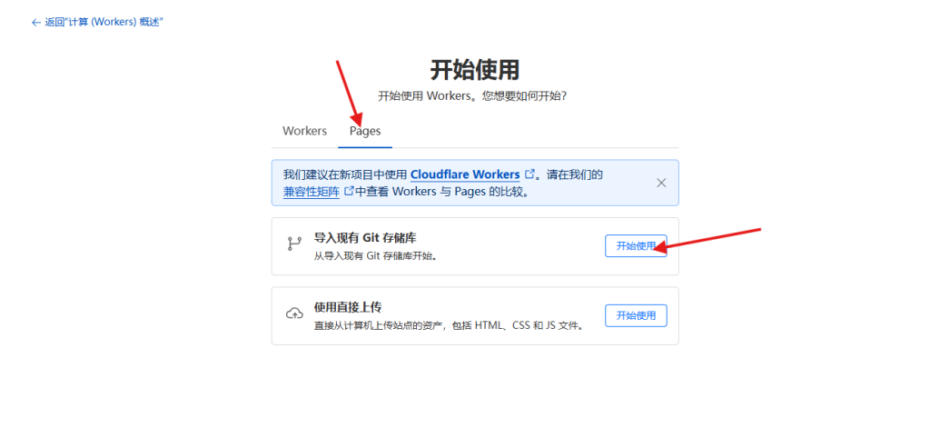Viewport: 930px width, 428px height.
Task: Click the '使用直接上传' title
Action: 348,307
